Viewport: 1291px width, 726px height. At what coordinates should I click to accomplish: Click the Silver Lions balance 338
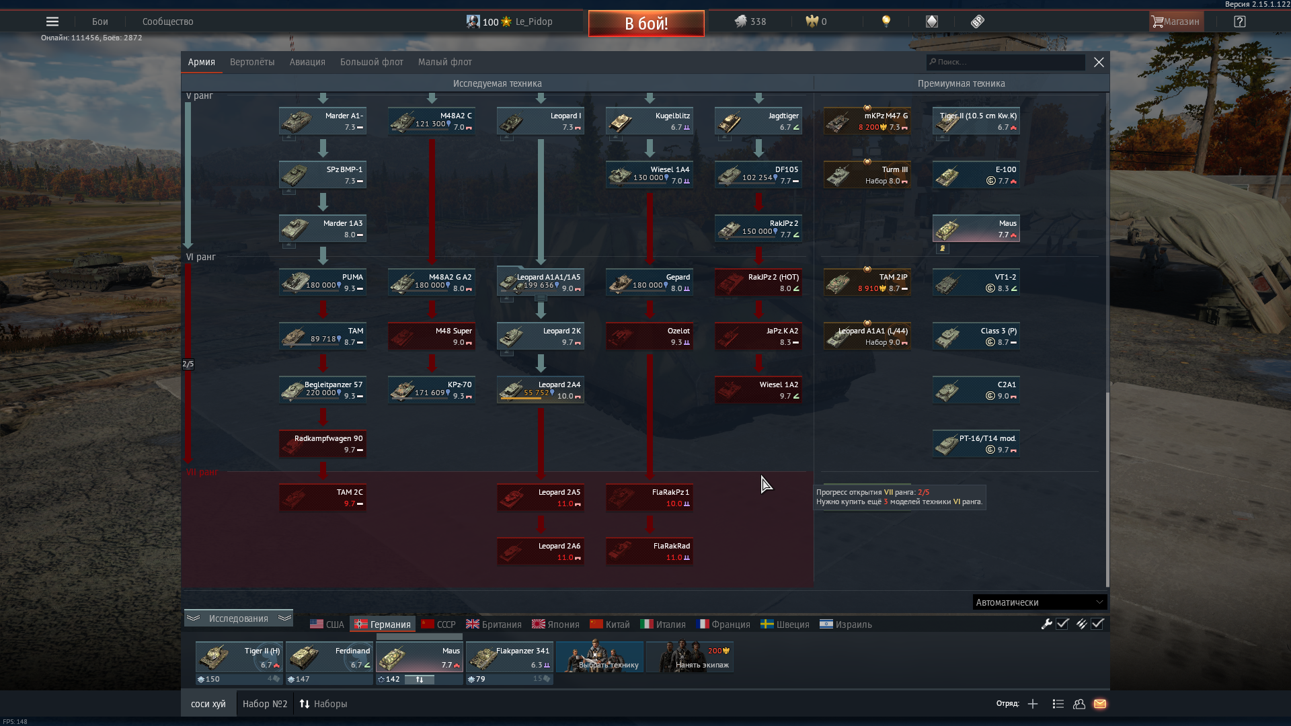pos(750,22)
